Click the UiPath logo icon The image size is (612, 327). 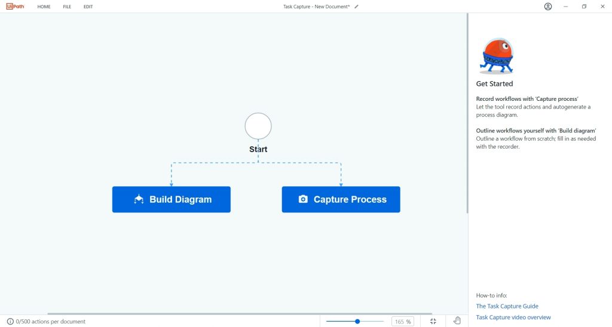(x=15, y=6)
